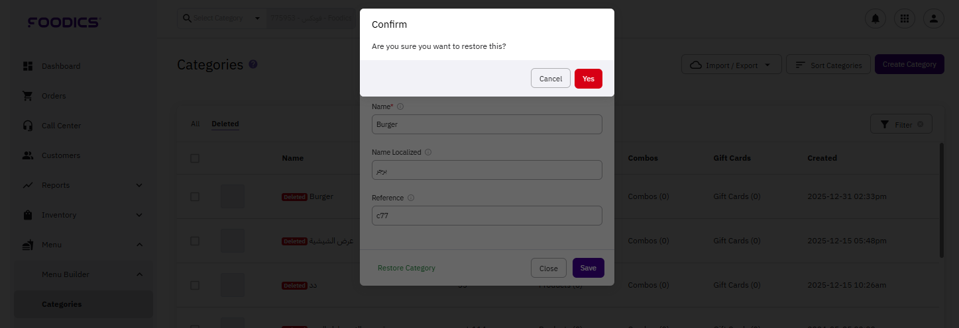
Task: Click the Orders cart icon
Action: click(x=28, y=96)
